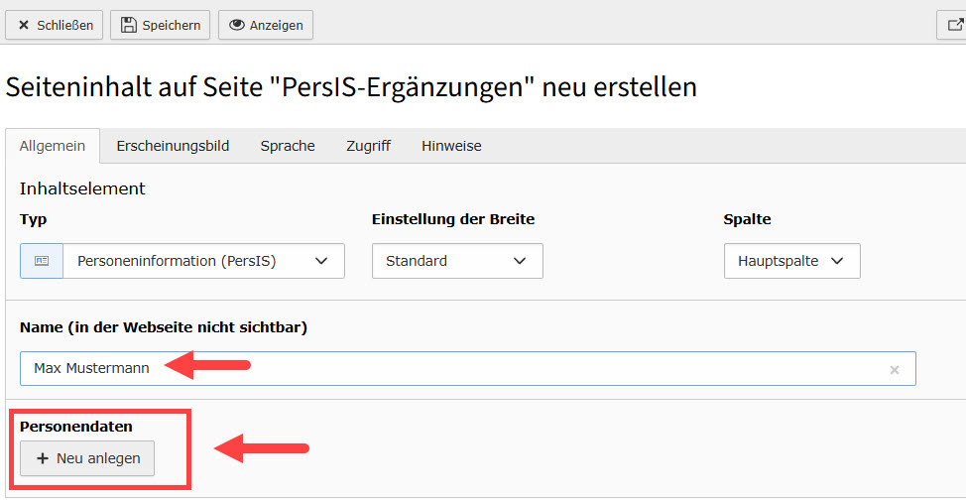Open the Erscheinungsbild tab
Screen dimensions: 966x500
coord(173,146)
